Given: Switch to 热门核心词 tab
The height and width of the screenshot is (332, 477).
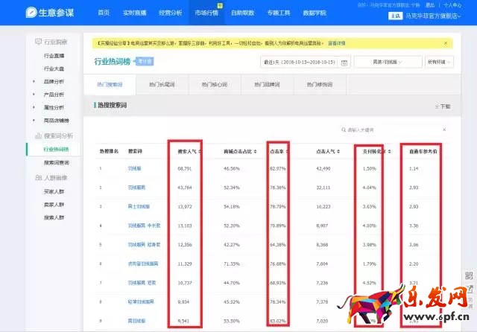Looking at the screenshot, I should pos(215,84).
